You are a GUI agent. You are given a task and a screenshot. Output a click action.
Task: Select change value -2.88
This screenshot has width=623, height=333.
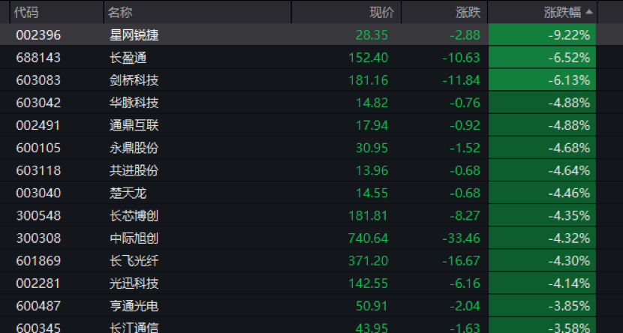pos(465,35)
